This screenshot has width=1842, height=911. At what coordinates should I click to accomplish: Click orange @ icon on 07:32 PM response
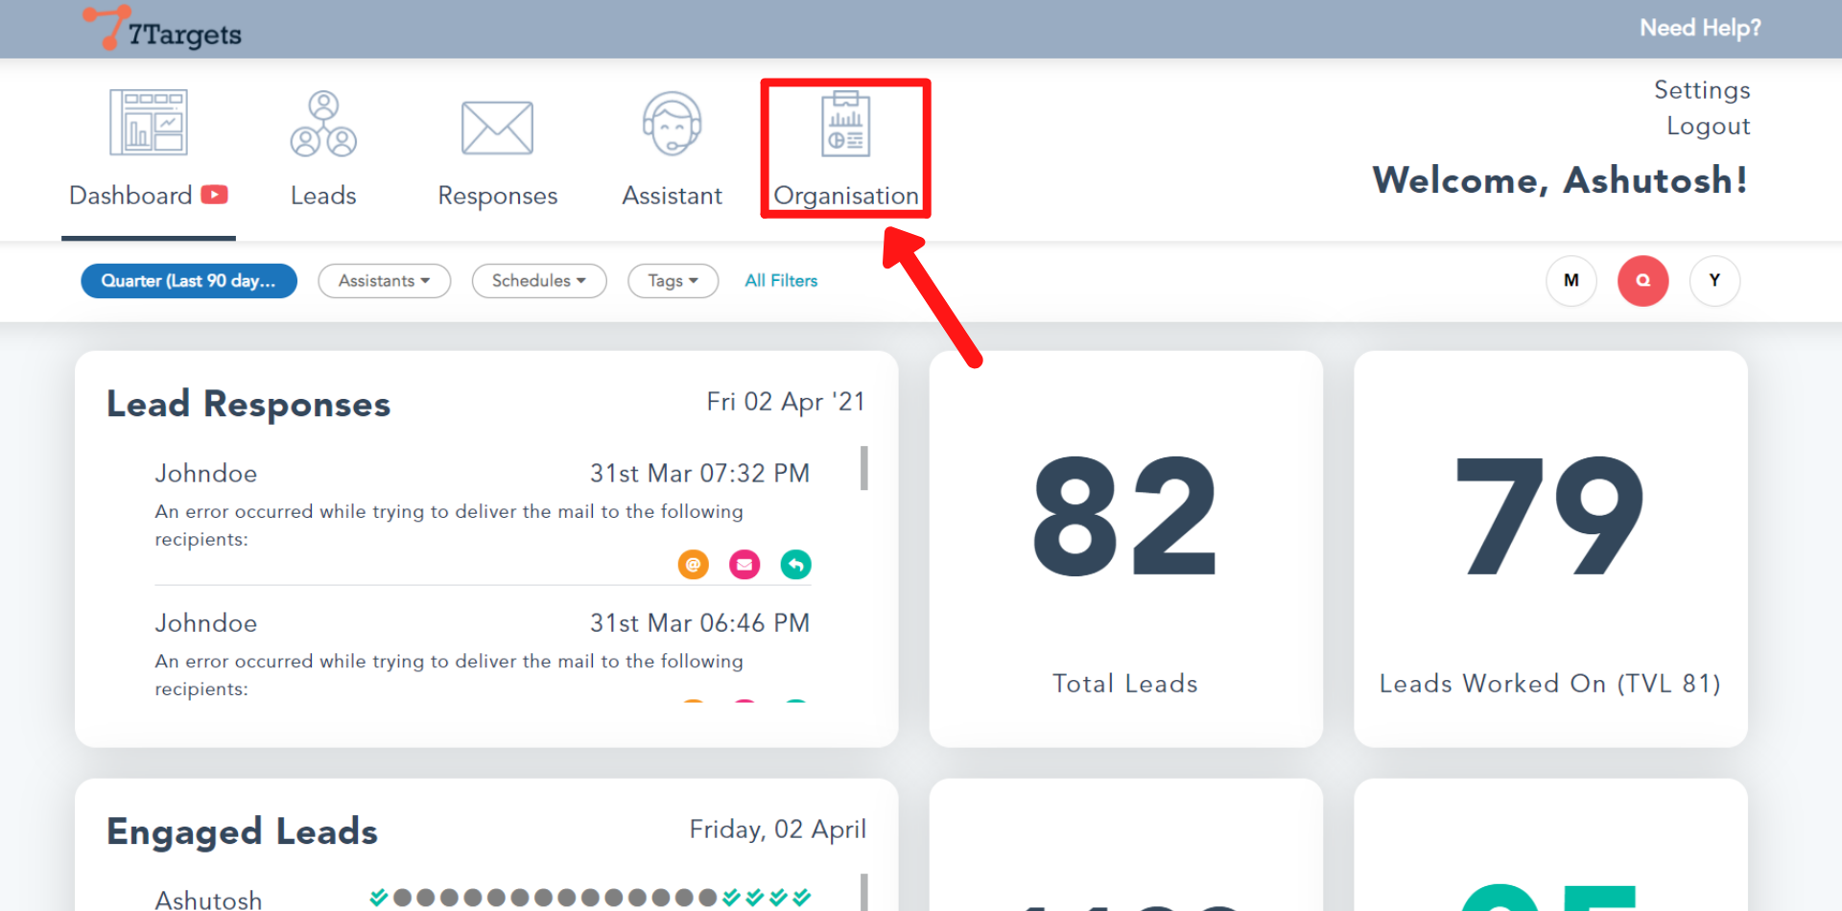[x=693, y=565]
